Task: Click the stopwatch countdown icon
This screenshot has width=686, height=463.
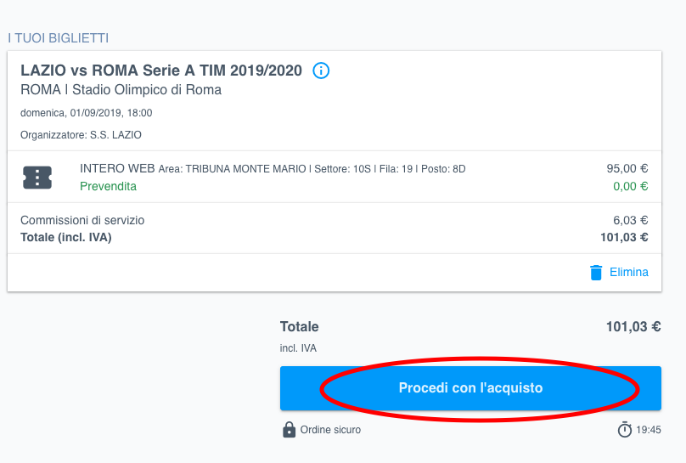Action: click(624, 429)
